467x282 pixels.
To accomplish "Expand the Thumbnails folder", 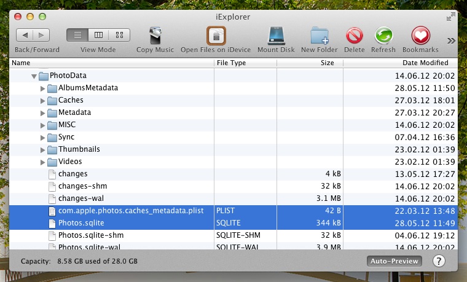I will [42, 150].
